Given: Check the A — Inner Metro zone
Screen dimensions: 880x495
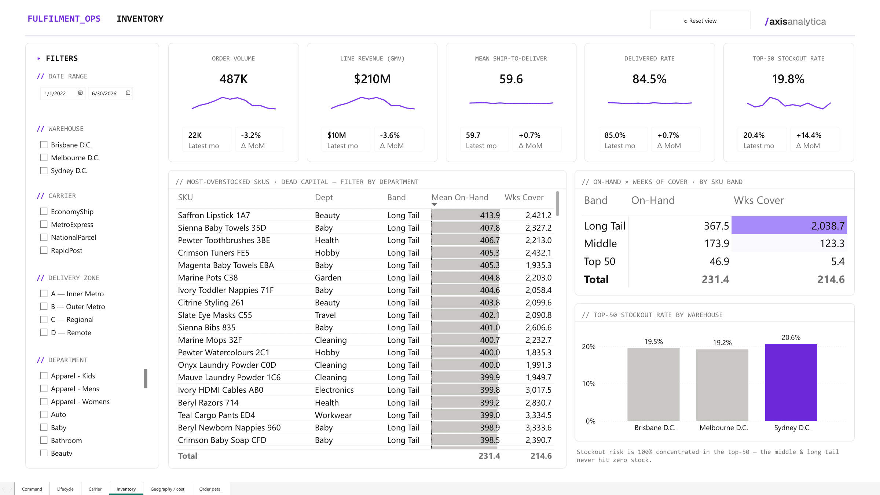Looking at the screenshot, I should coord(44,294).
